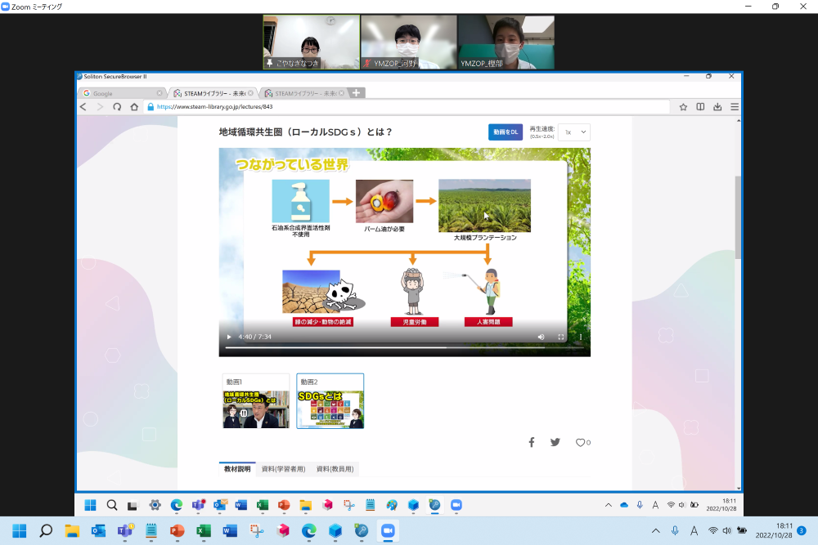Viewport: 818px width, 545px height.
Task: Click Edge on the shared screen taskbar
Action: (177, 505)
